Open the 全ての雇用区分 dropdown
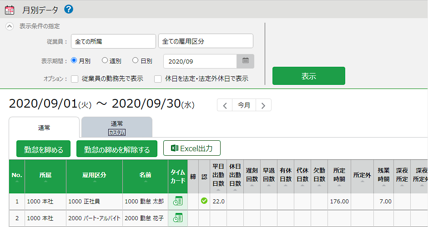 pos(206,41)
